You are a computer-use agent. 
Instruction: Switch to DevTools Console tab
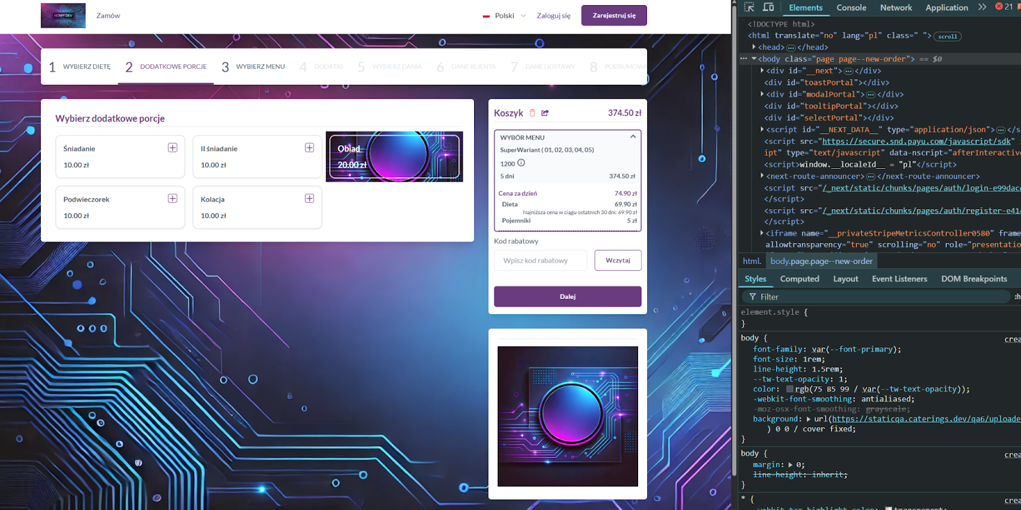851,8
